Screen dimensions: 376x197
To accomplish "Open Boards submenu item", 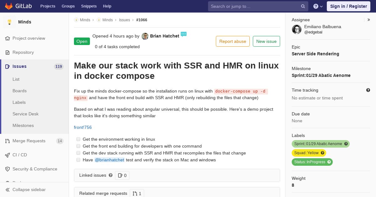I will click(x=19, y=91).
